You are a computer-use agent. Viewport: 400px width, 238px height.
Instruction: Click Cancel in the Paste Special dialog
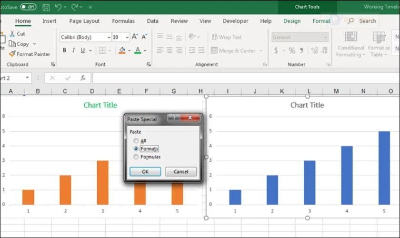click(x=180, y=172)
